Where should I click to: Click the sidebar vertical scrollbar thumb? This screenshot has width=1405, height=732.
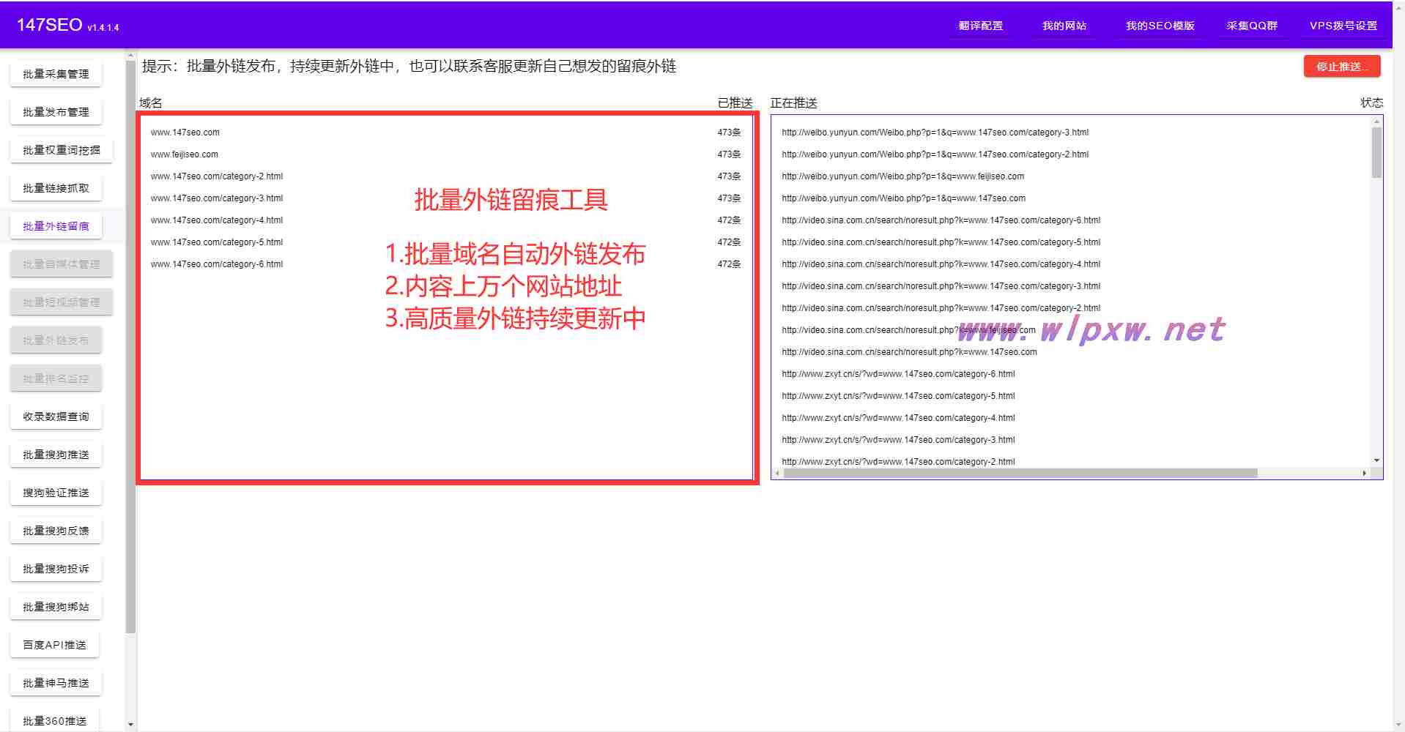pos(130,346)
